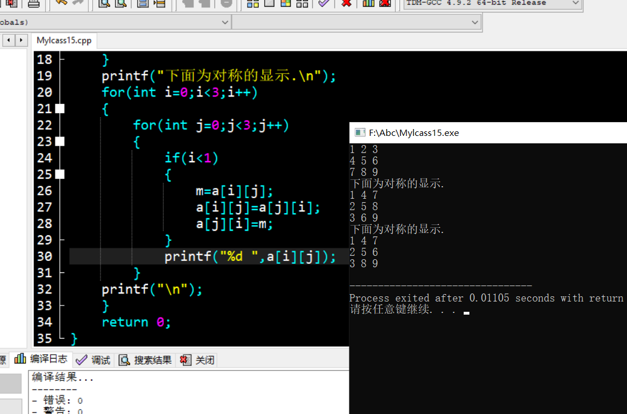Click the Delete Profiling Information icon
This screenshot has height=414, width=627.
385,3
